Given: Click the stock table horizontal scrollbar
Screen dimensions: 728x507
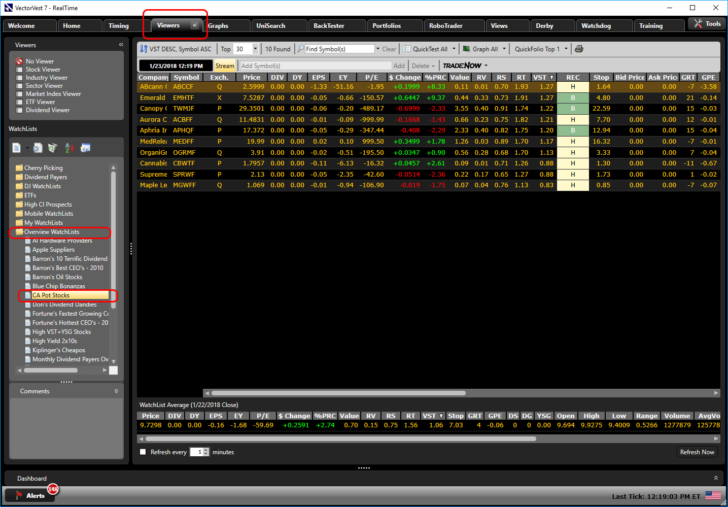Looking at the screenshot, I should tap(338, 393).
